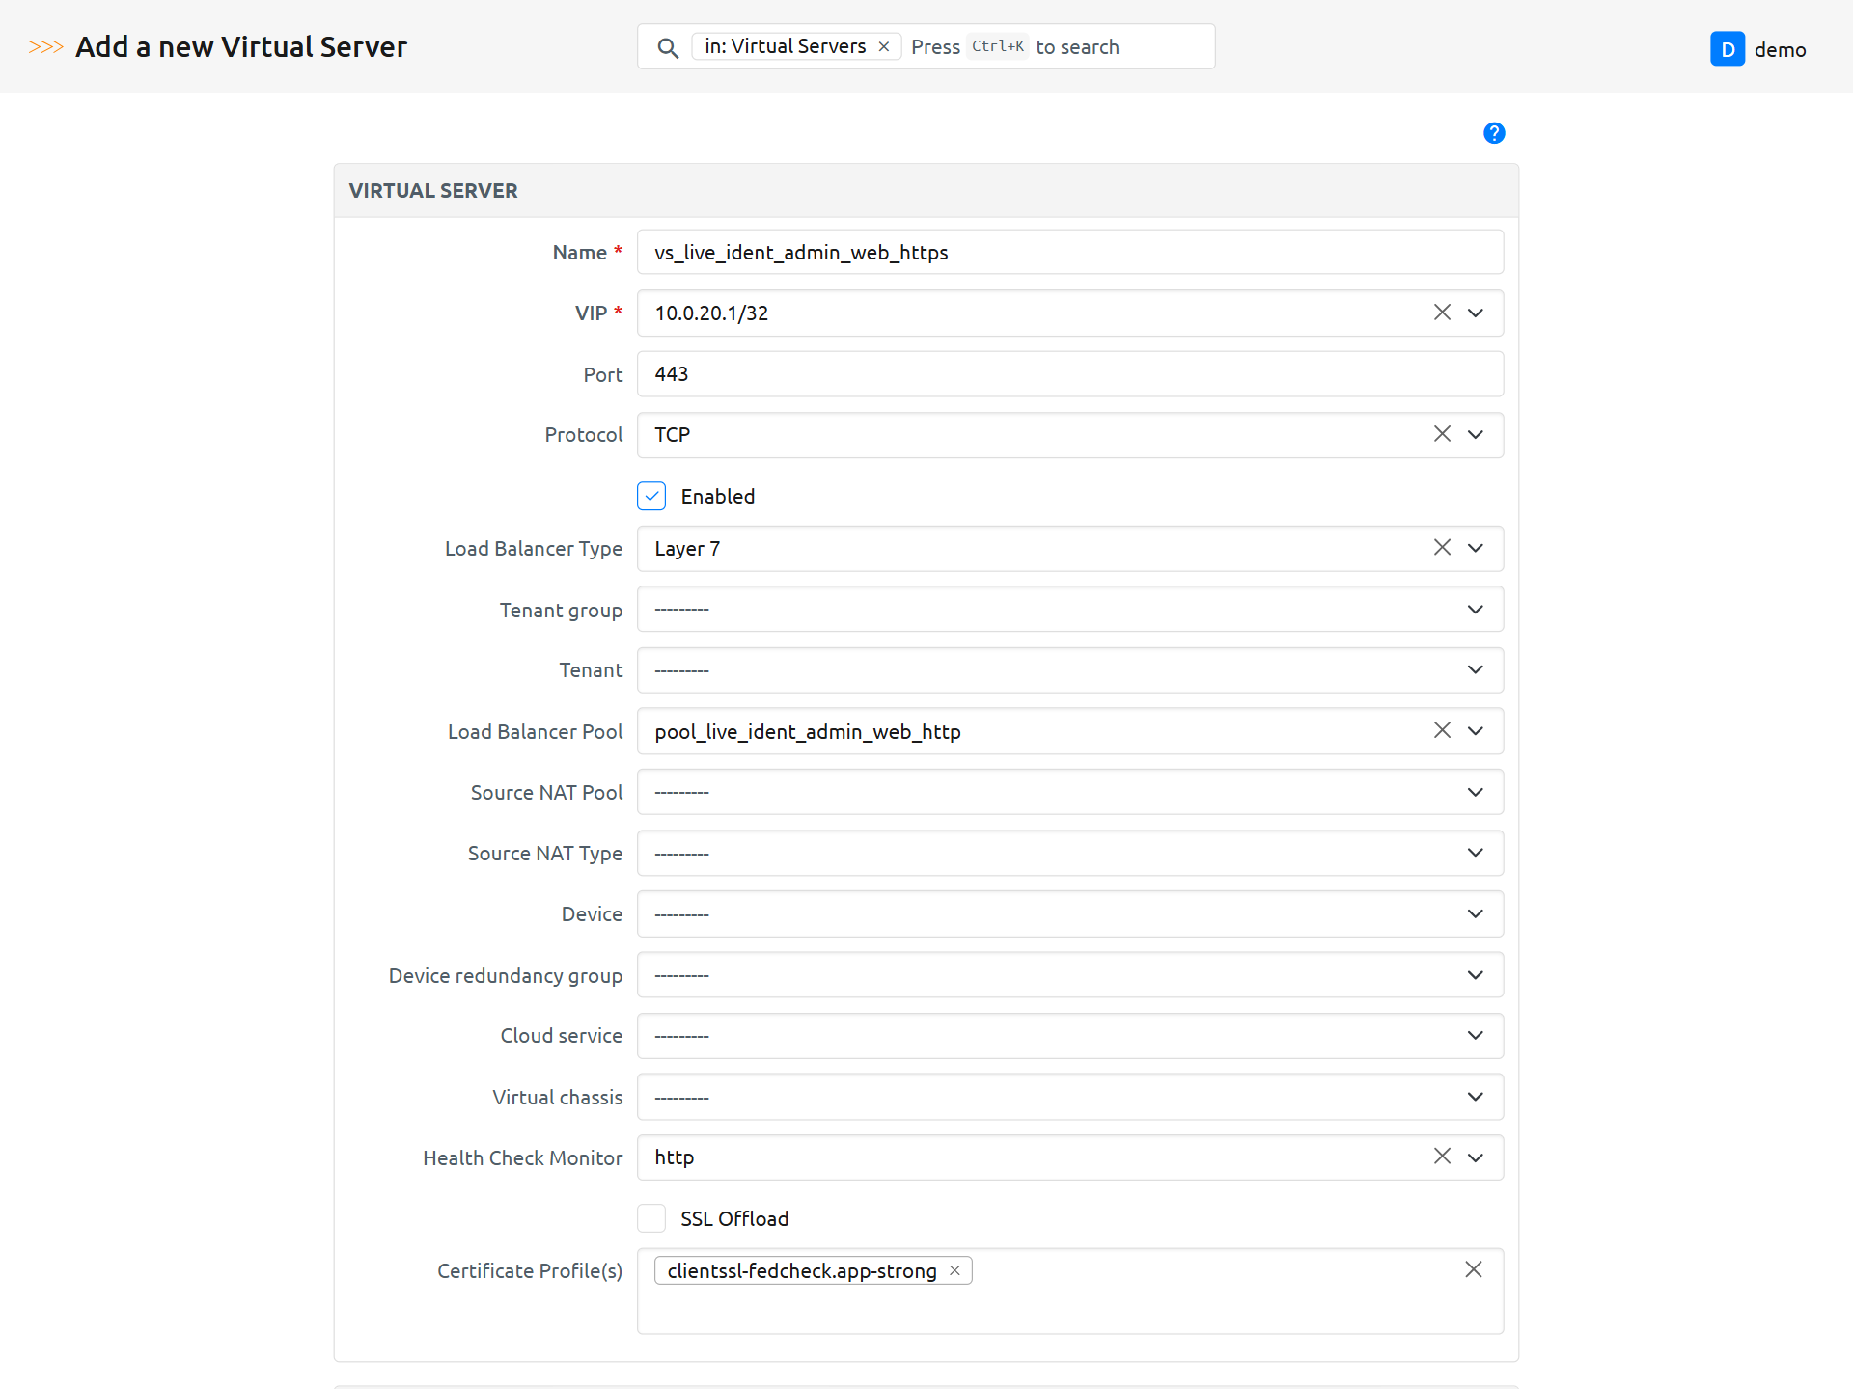Click the blue help question mark icon
This screenshot has height=1389, width=1853.
pos(1493,133)
